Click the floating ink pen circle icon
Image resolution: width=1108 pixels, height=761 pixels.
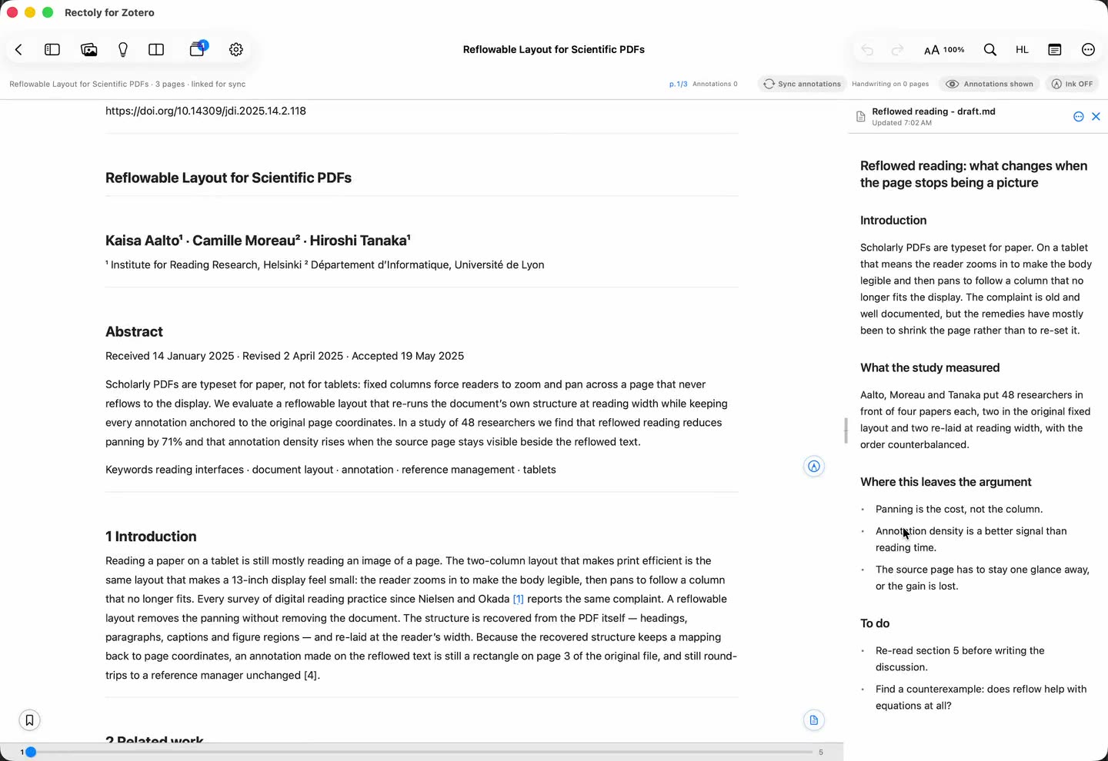click(814, 467)
